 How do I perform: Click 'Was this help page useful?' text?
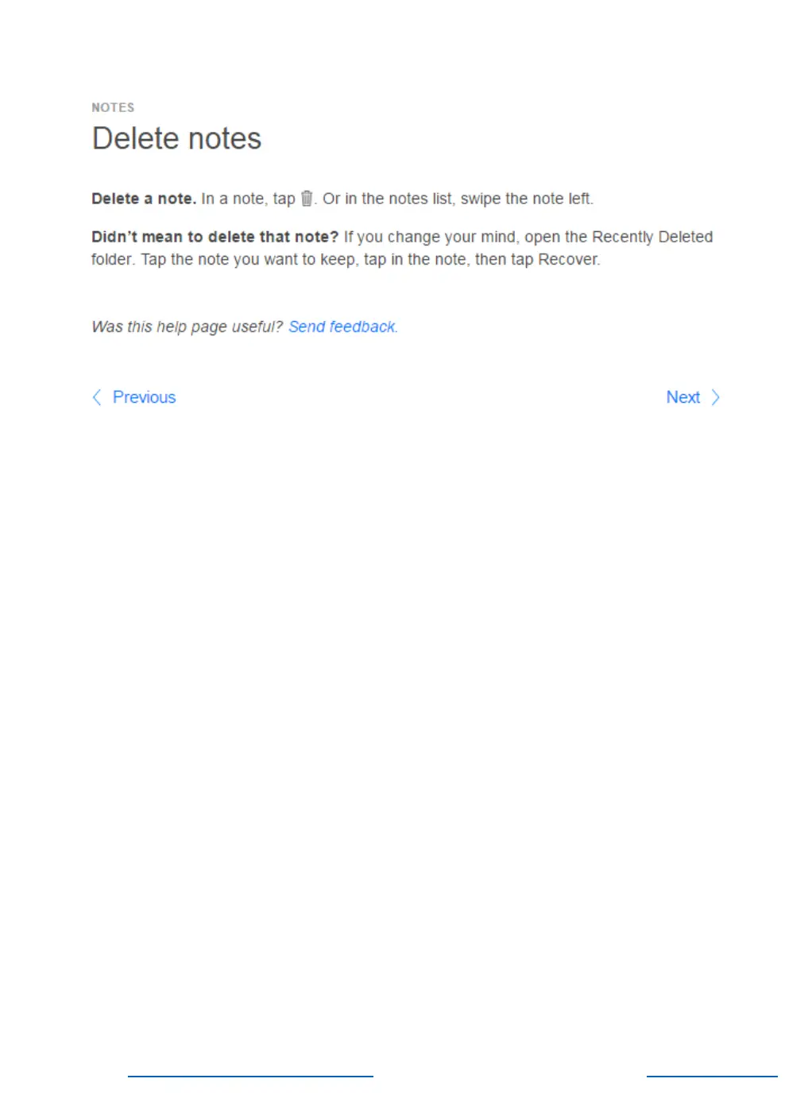[187, 327]
